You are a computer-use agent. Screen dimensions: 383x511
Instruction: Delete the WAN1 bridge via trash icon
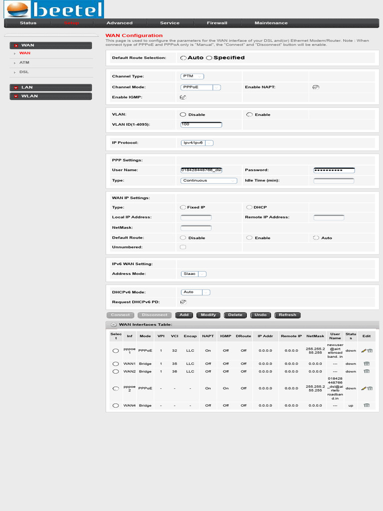tap(367, 364)
